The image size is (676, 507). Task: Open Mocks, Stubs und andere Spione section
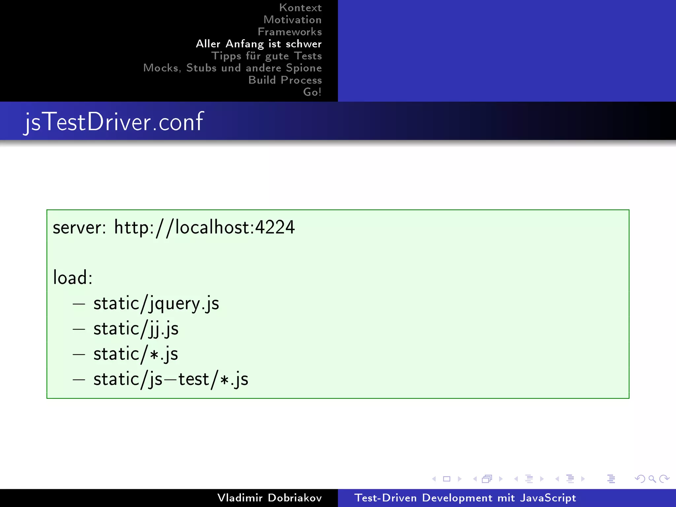click(x=233, y=68)
